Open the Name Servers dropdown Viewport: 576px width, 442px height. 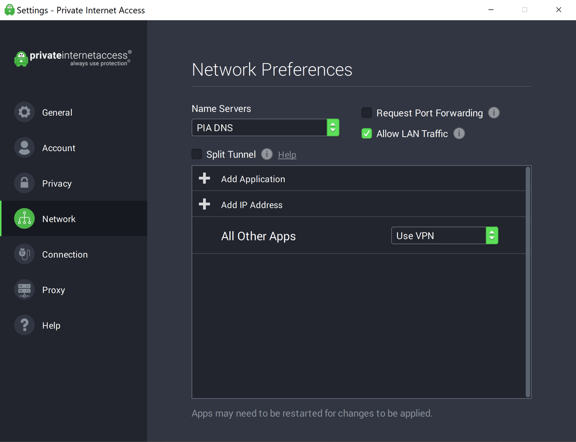(265, 128)
